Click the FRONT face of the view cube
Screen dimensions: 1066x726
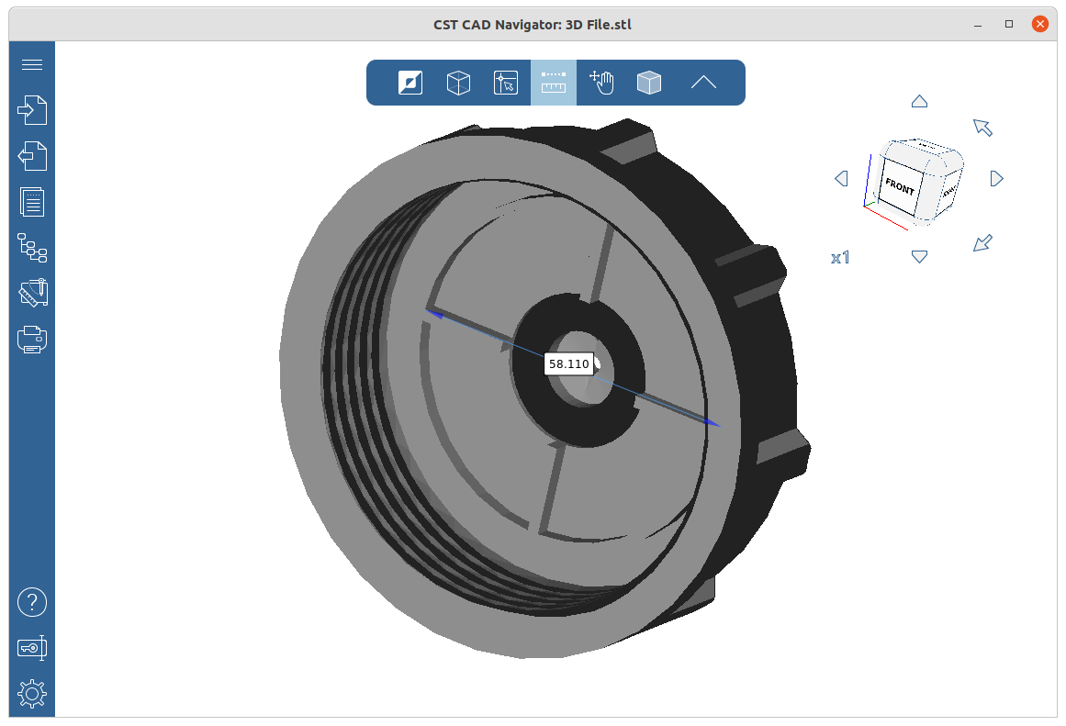899,187
